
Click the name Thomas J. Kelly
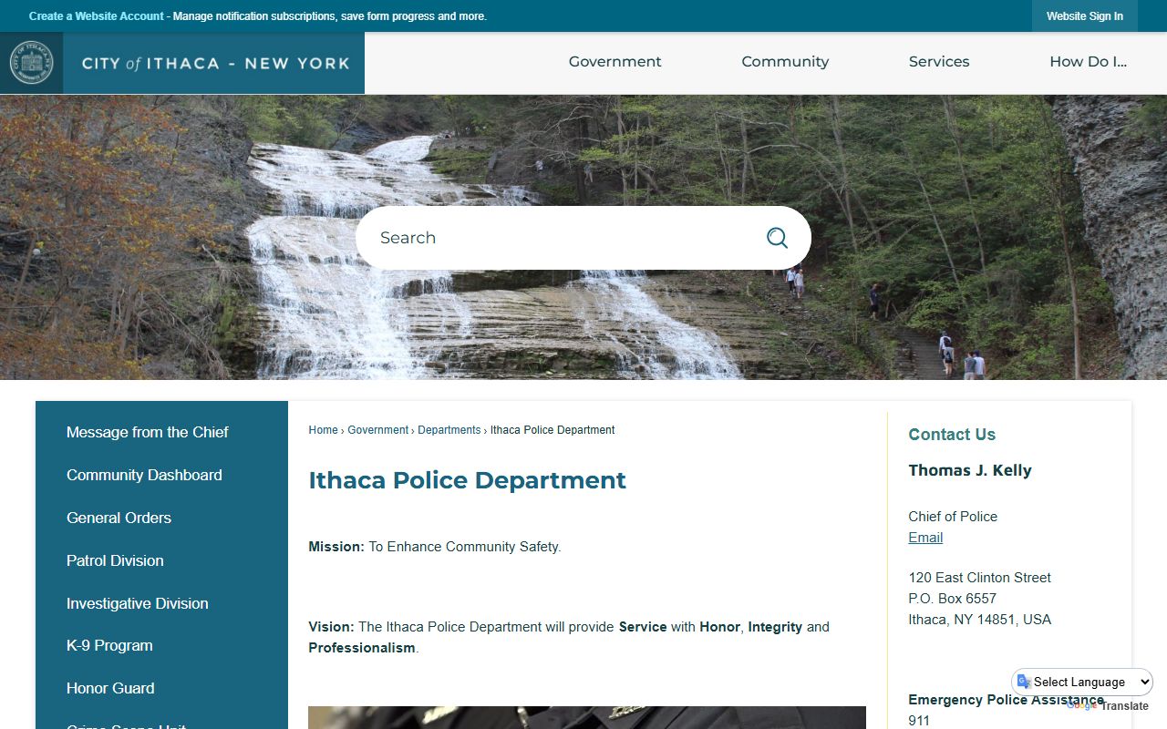970,470
